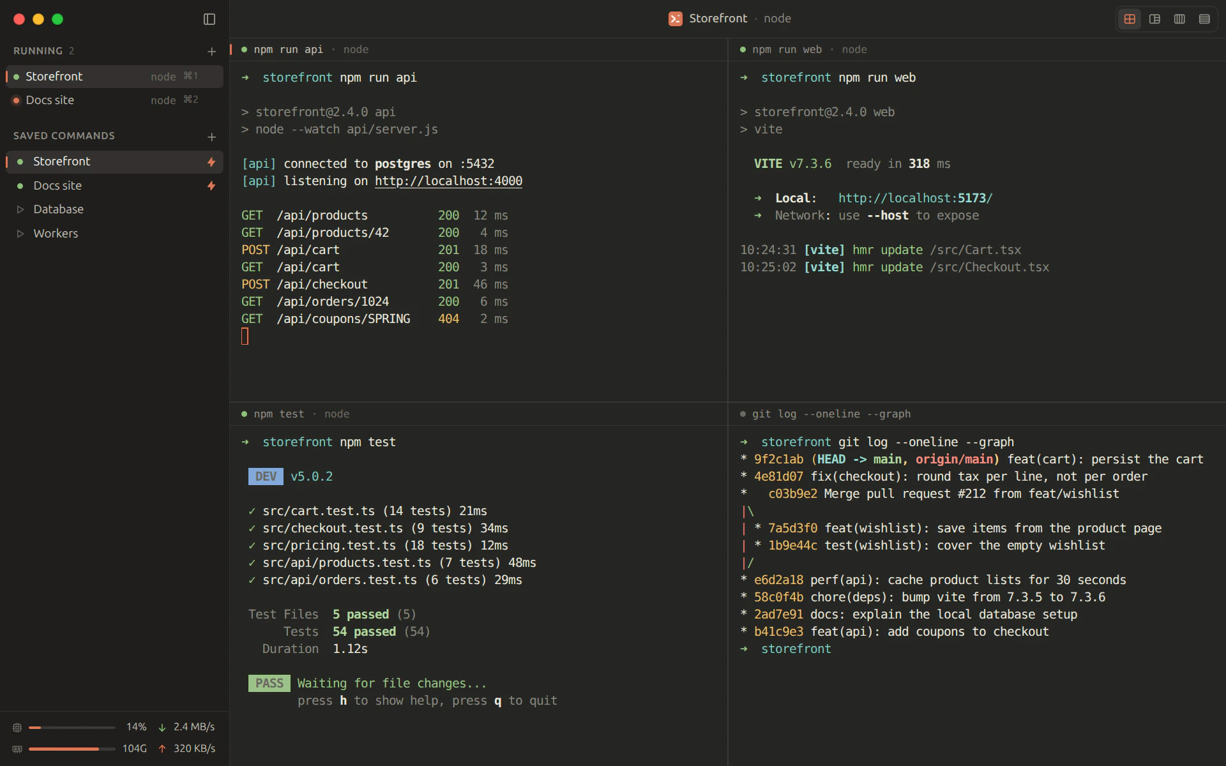The height and width of the screenshot is (766, 1226).
Task: Click green dot in npm run api header
Action: (244, 49)
